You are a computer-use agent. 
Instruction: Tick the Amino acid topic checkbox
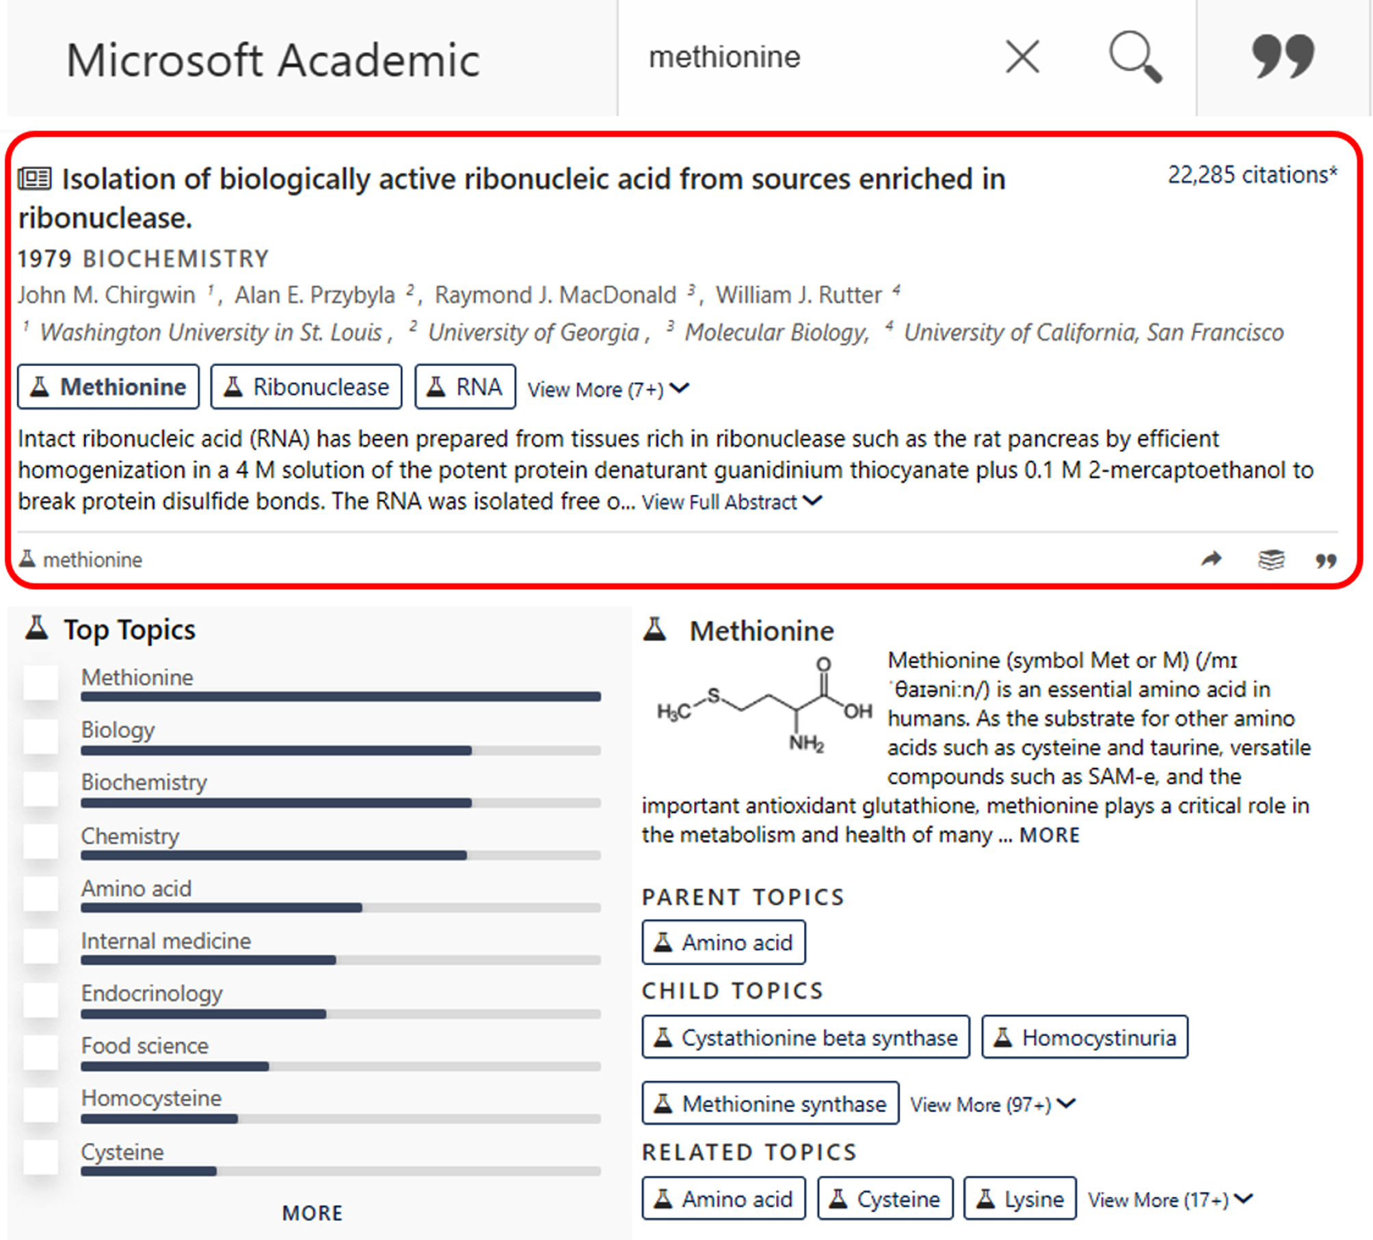40,894
